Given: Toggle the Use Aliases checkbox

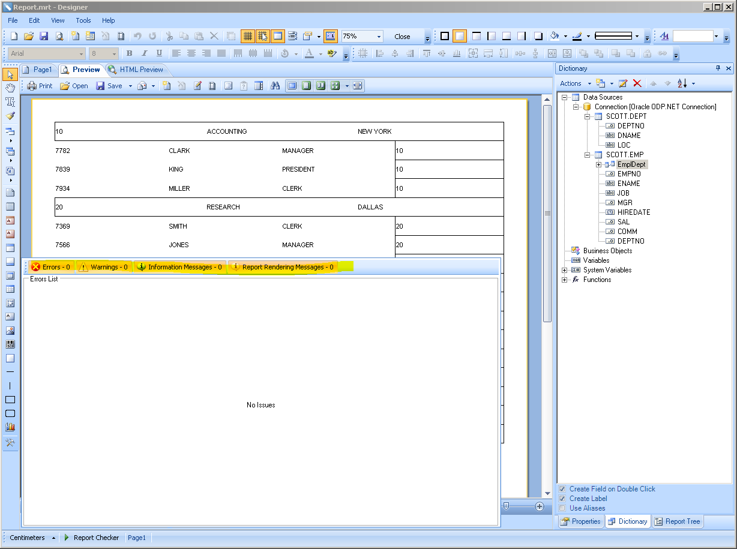Looking at the screenshot, I should click(562, 508).
